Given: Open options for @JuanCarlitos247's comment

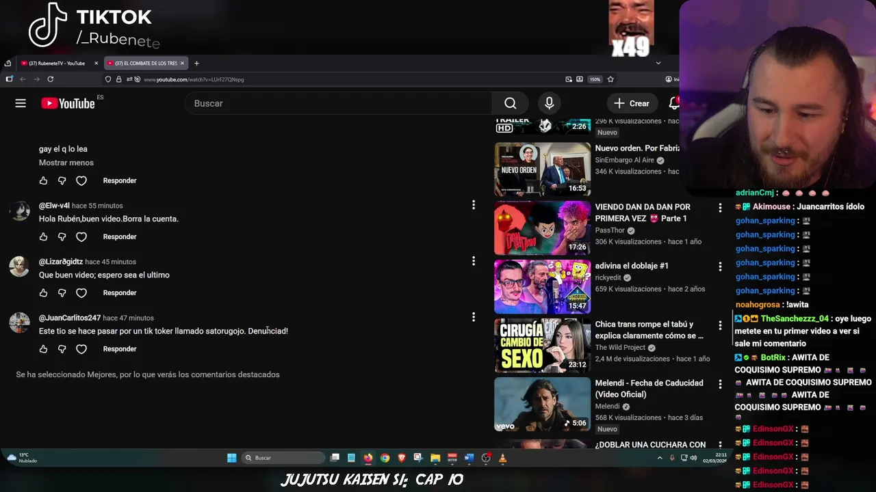Looking at the screenshot, I should coord(473,317).
